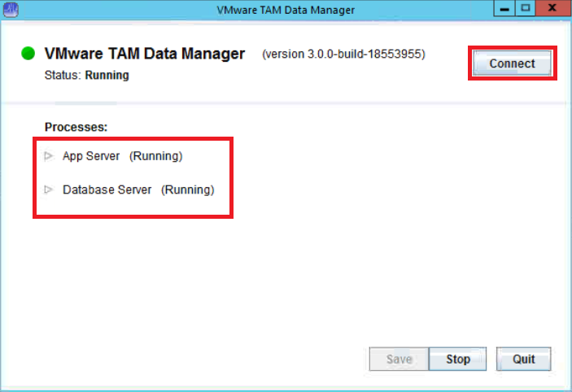The width and height of the screenshot is (572, 392).
Task: Expand the Database Server process triangle
Action: coord(49,189)
